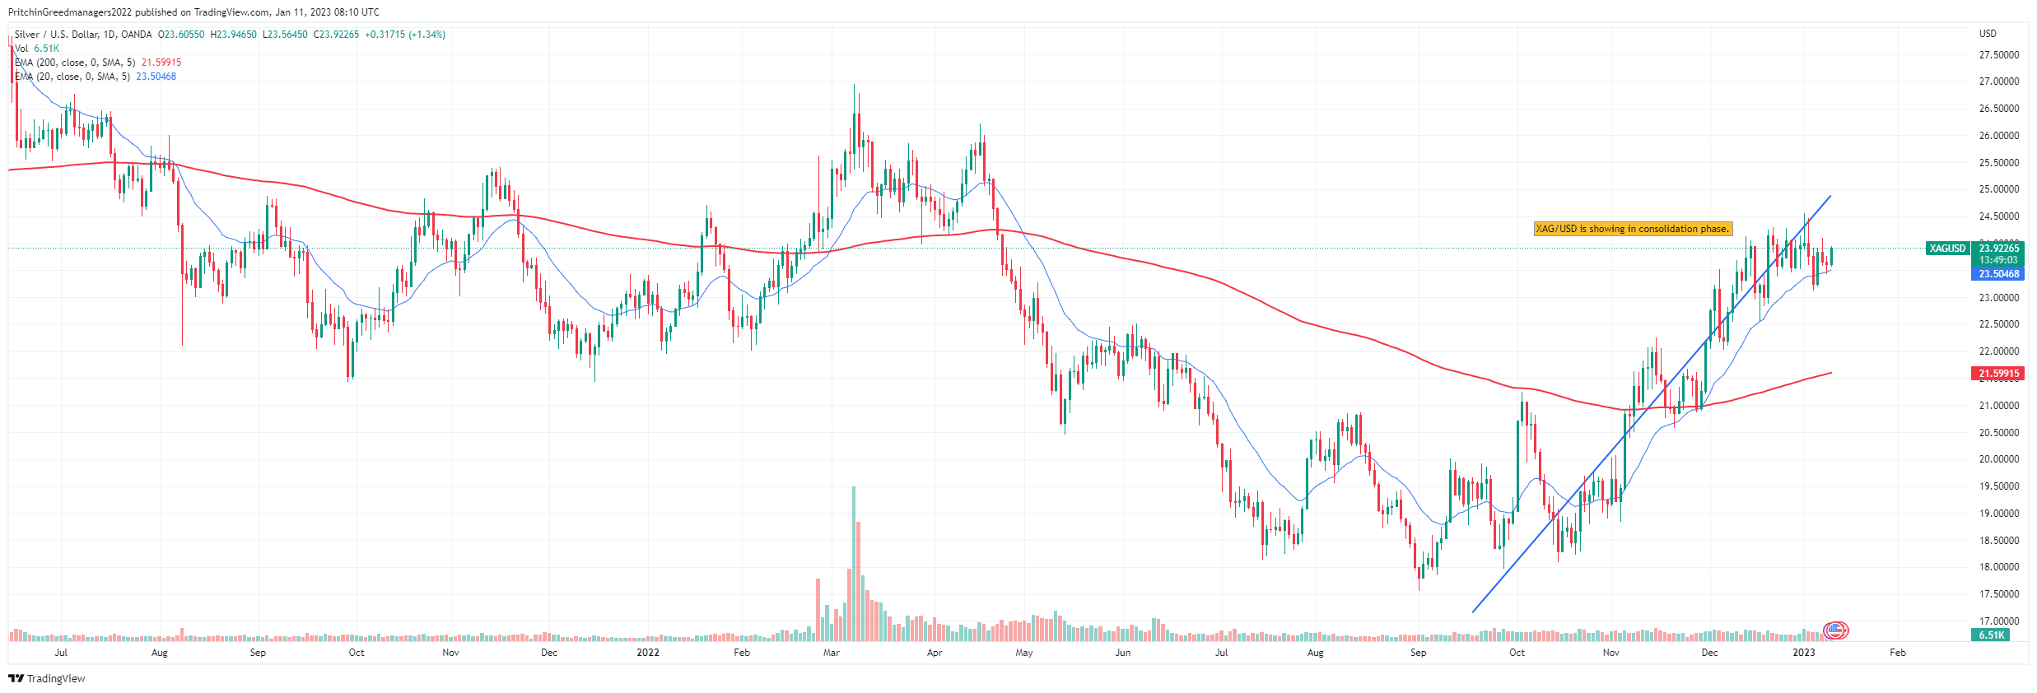Click the XAGUSD symbol label on price axis

tap(1947, 249)
